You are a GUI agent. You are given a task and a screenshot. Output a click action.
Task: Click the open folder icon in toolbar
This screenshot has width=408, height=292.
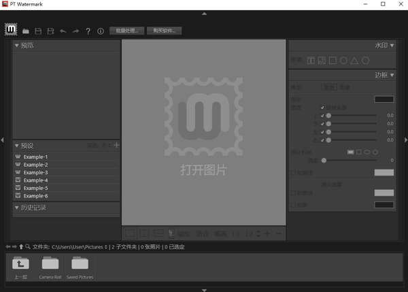pos(26,31)
